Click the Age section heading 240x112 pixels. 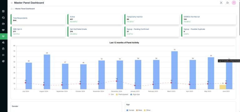click(128, 105)
